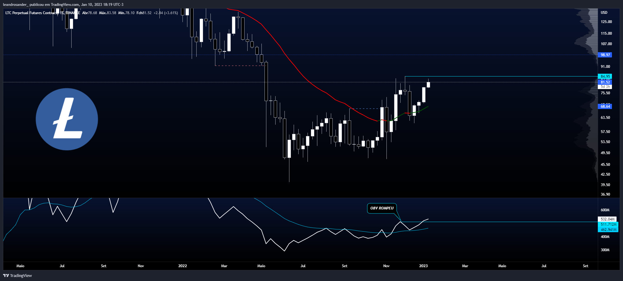Click the 5d 3h countdown label
The width and height of the screenshot is (623, 281).
coord(605,87)
